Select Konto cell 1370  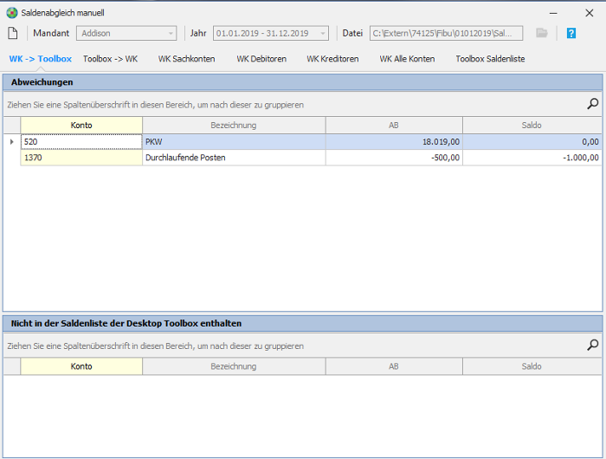click(x=81, y=158)
